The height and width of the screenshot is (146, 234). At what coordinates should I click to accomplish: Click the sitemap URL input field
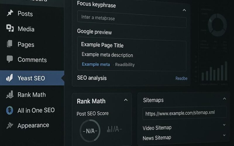click(x=185, y=113)
